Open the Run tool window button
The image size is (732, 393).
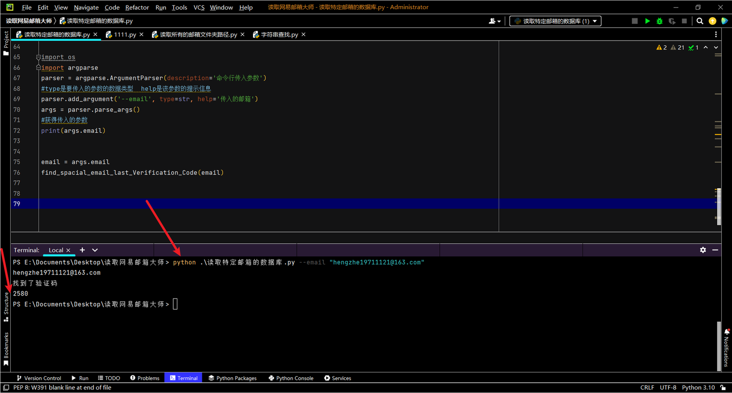tap(80, 378)
